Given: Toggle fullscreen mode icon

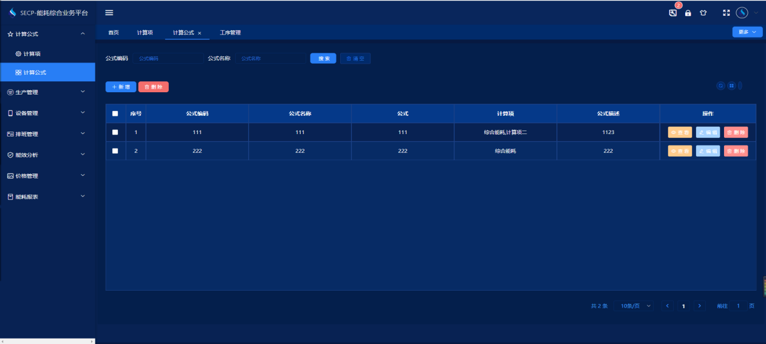Looking at the screenshot, I should [726, 13].
